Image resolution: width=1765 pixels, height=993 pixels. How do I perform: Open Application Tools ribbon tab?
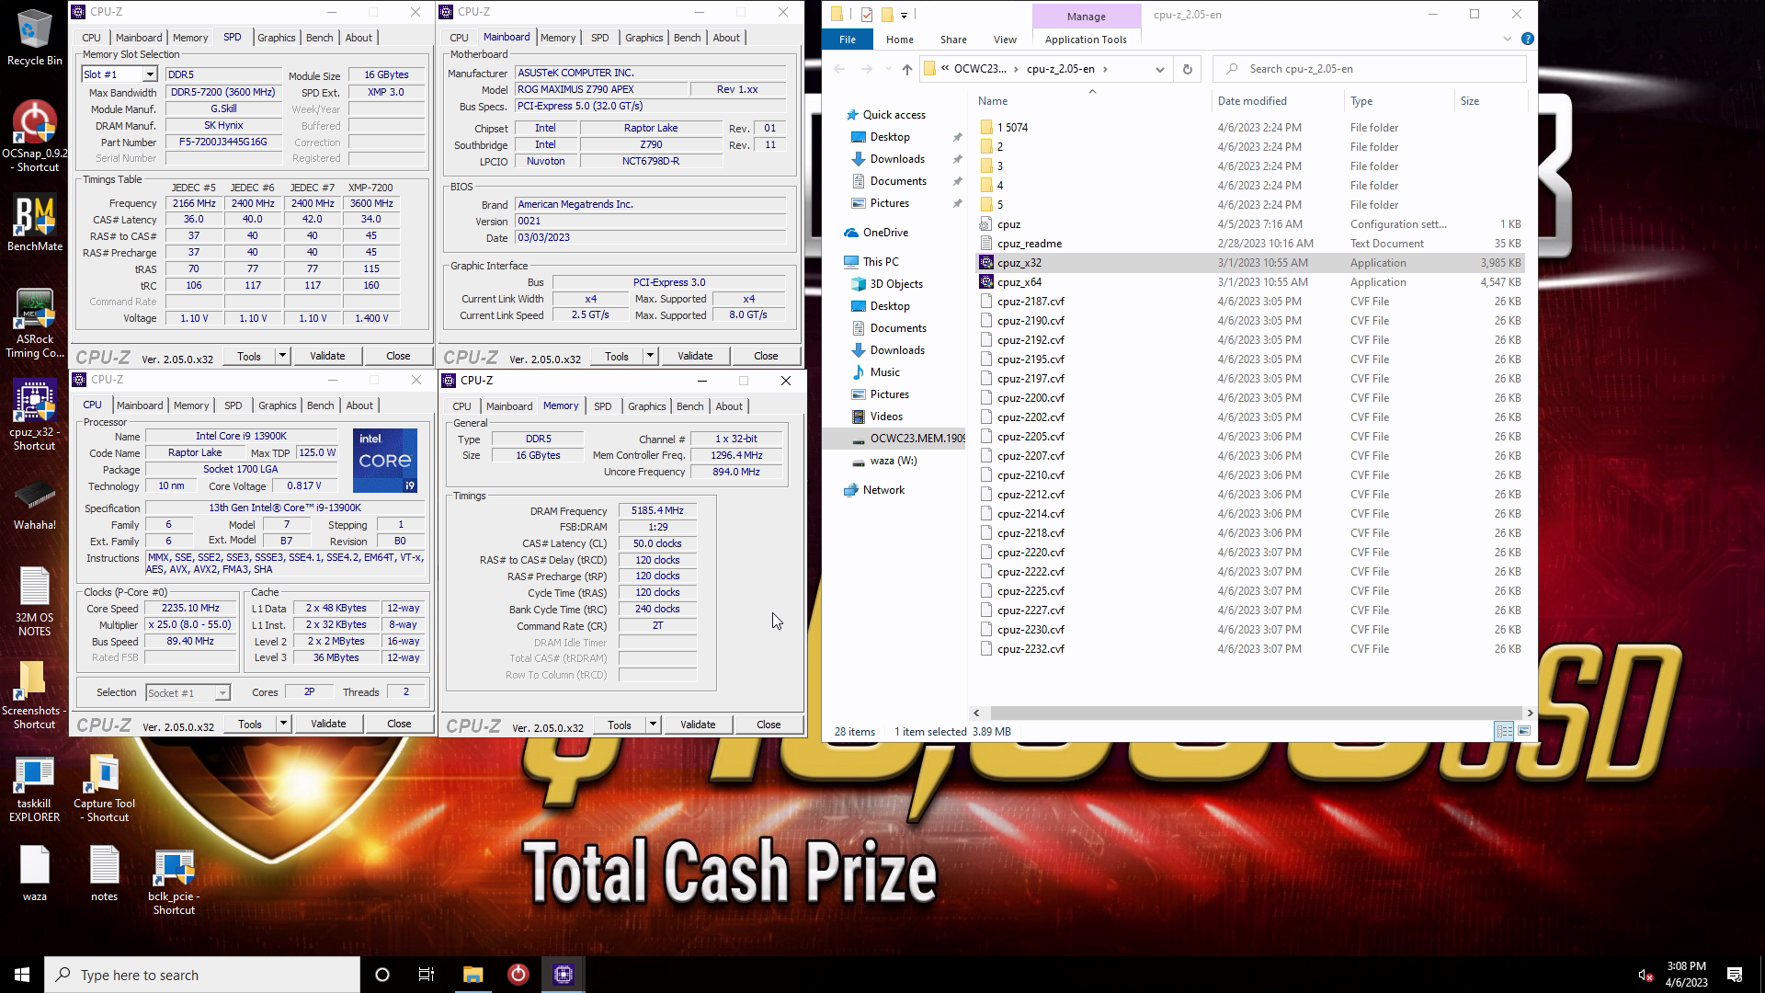(1086, 40)
